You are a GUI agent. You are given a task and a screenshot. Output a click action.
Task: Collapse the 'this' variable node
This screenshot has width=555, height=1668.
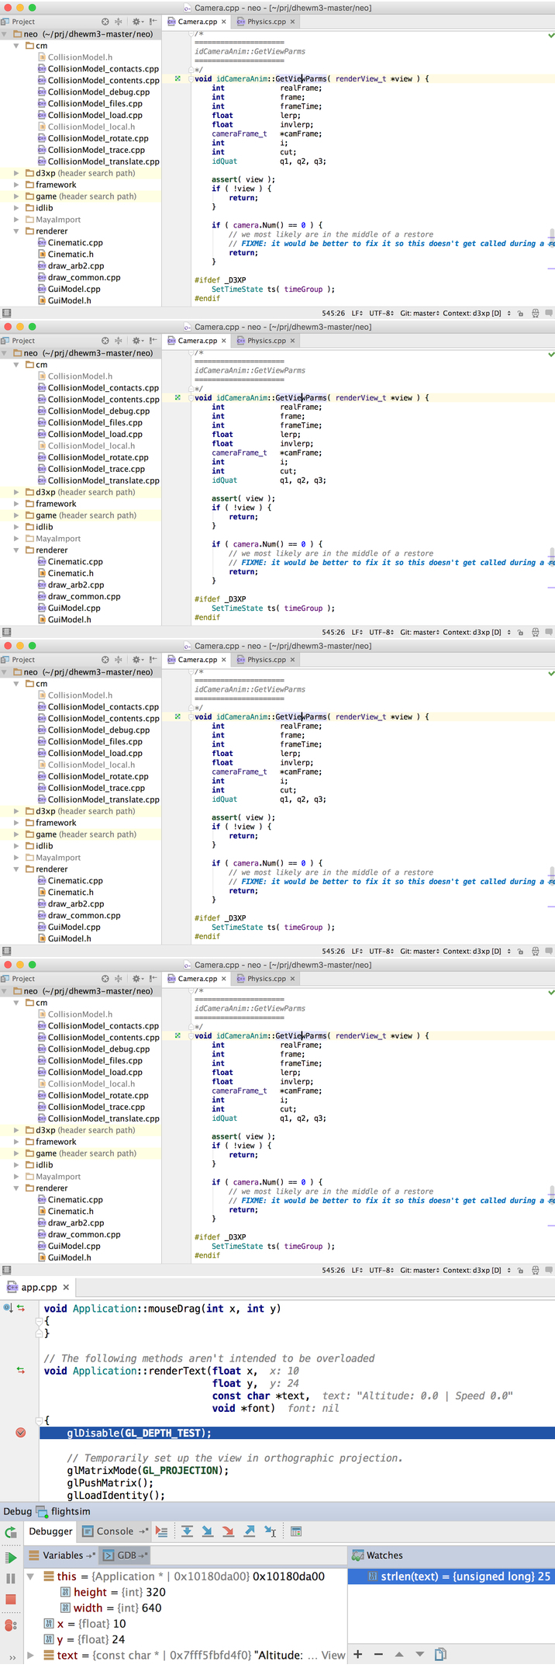30,1576
